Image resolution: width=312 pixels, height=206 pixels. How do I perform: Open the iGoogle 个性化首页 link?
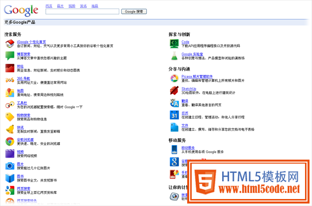click(x=31, y=42)
